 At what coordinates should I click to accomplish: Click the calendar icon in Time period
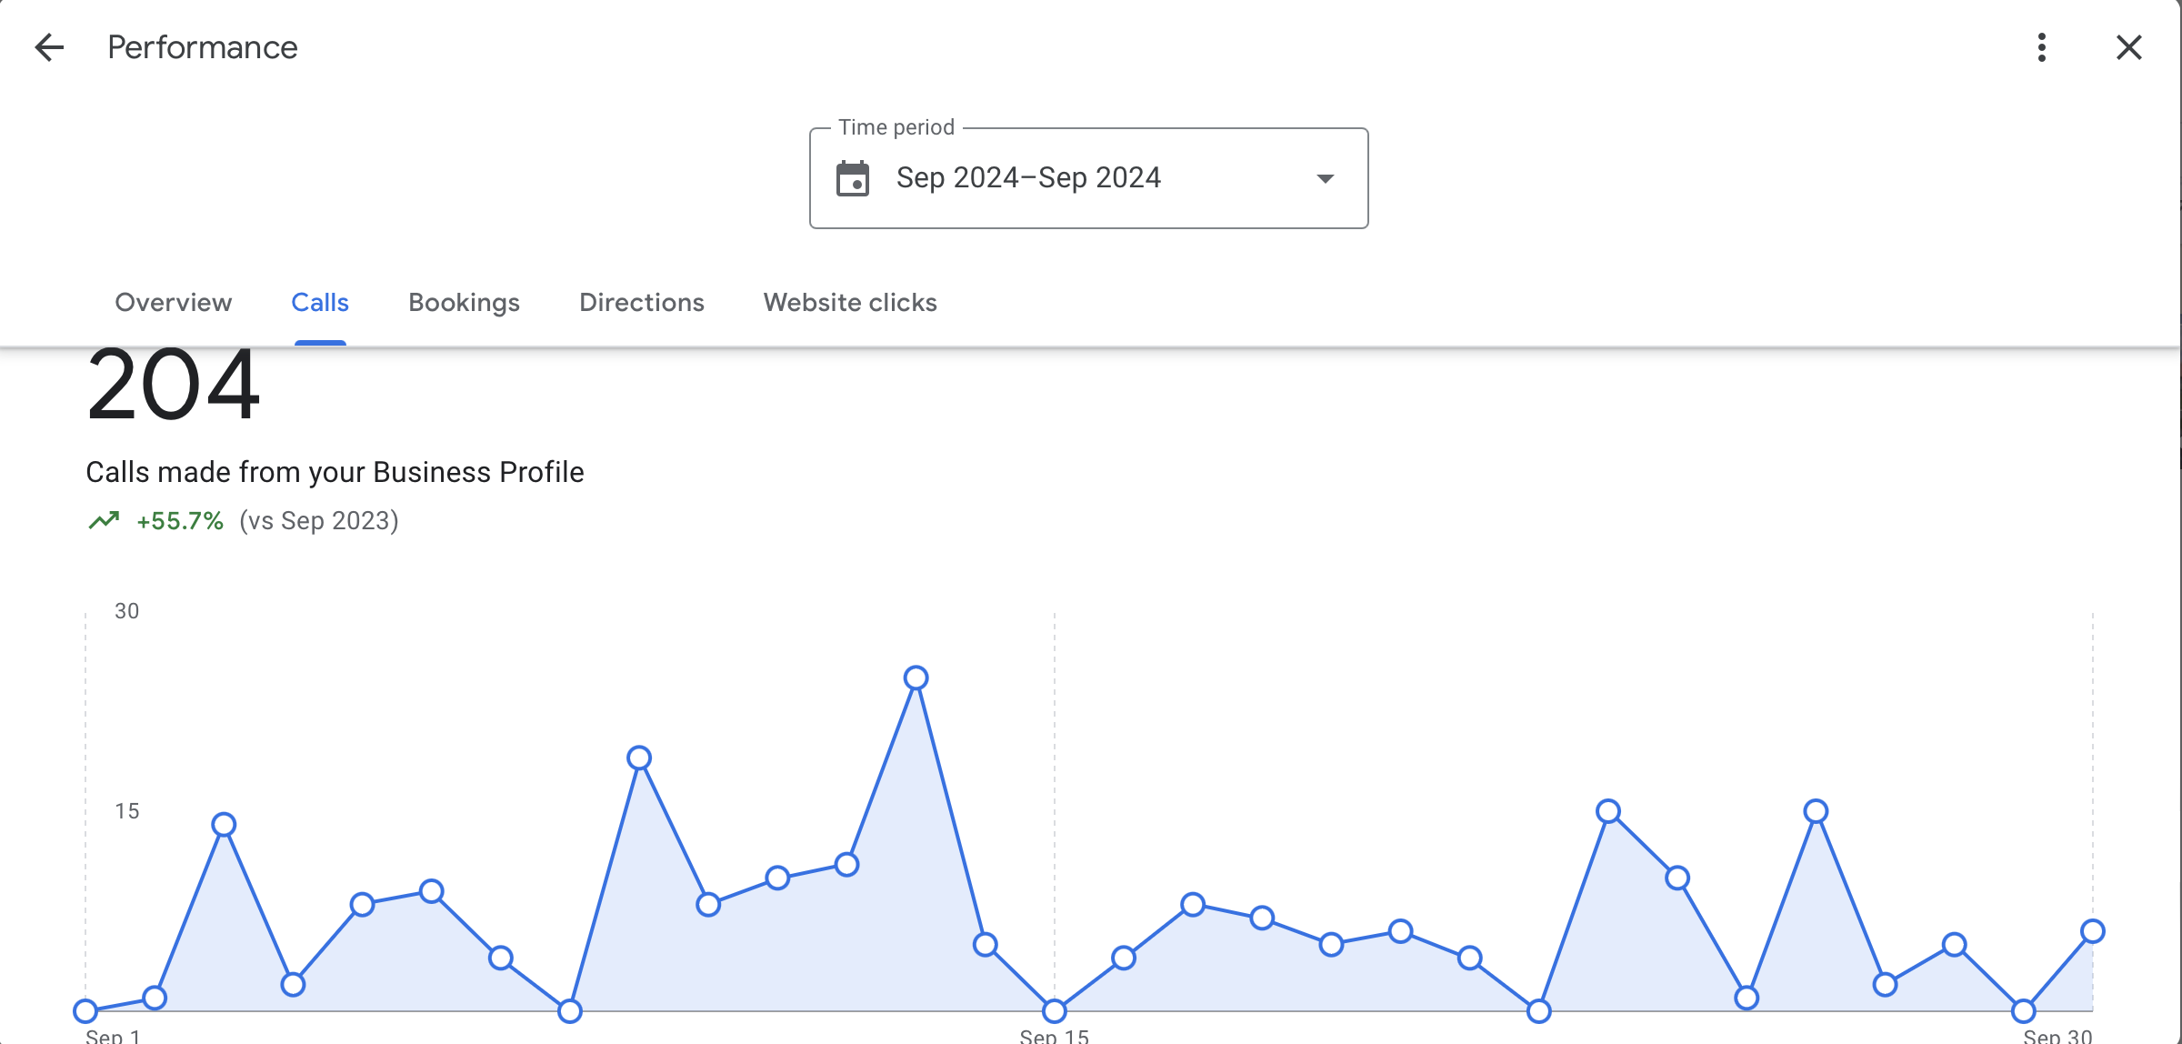tap(853, 178)
